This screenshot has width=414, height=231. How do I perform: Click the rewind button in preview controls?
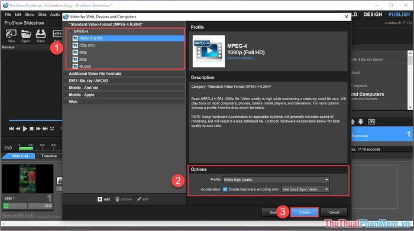[x=18, y=128]
